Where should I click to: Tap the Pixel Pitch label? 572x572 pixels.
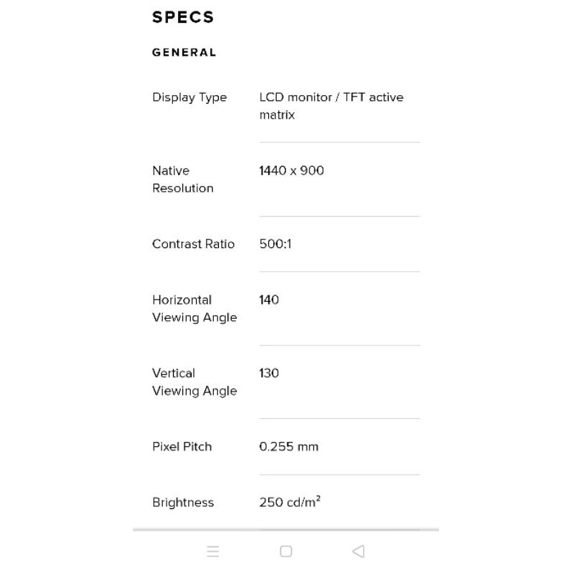(182, 446)
